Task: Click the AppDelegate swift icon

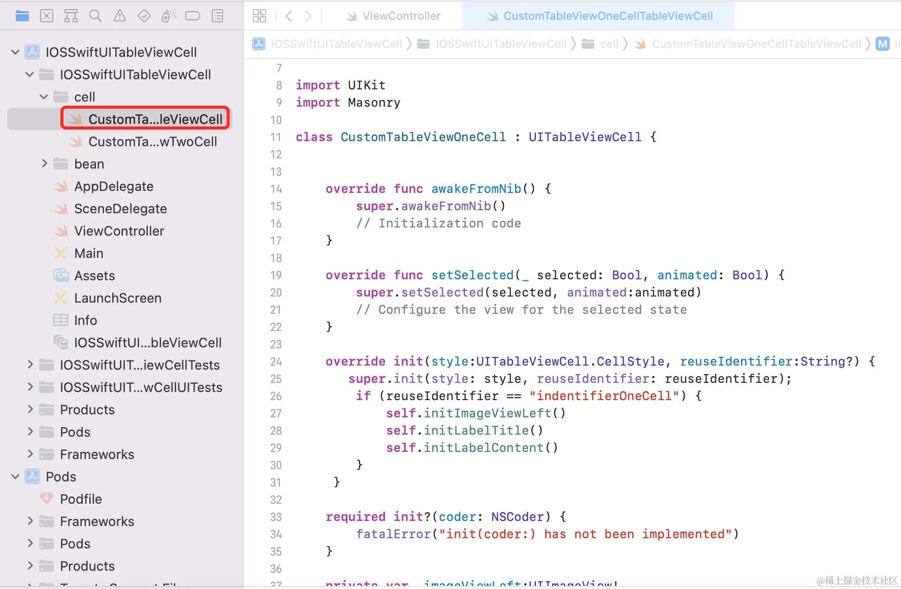Action: (x=61, y=186)
